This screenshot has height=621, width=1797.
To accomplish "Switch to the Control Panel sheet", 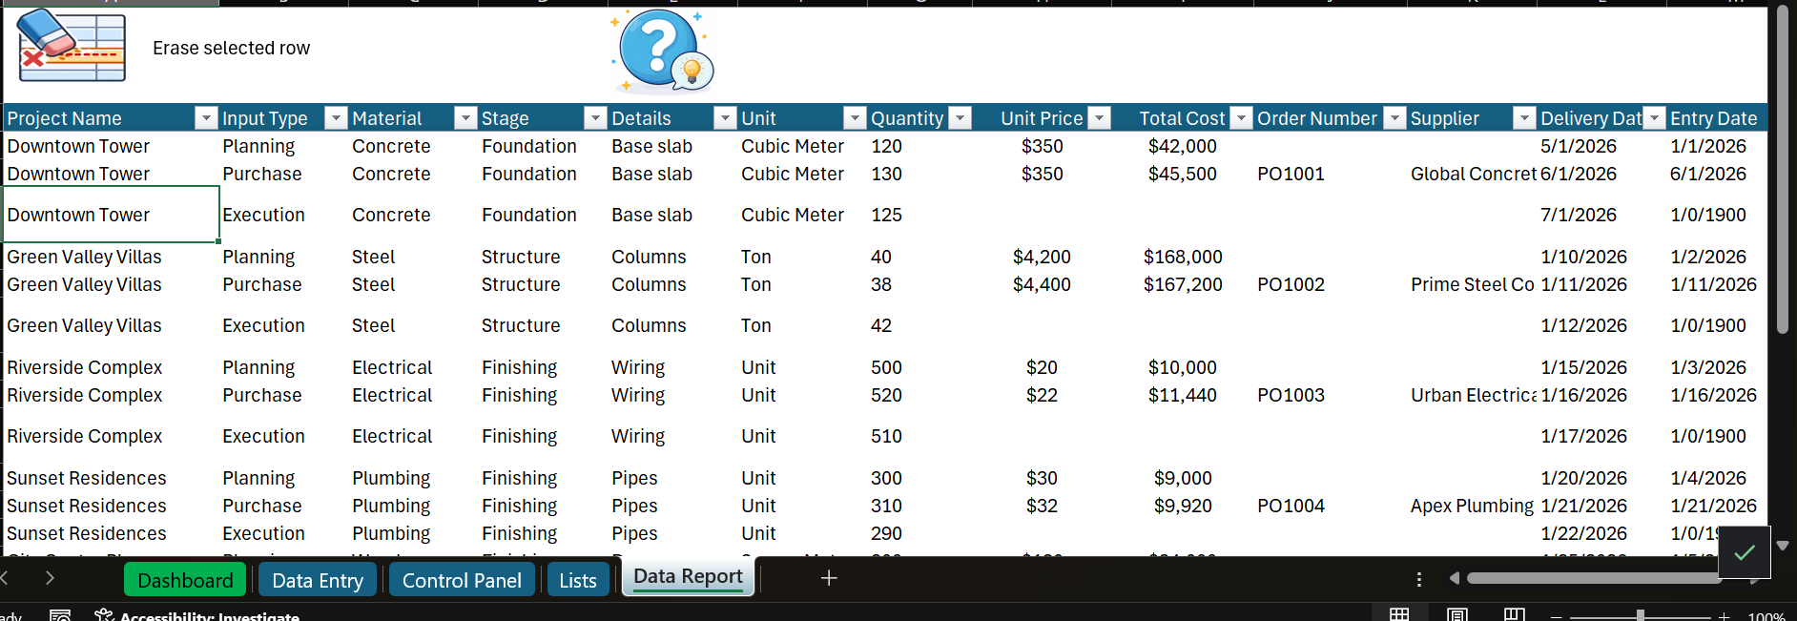I will 462,580.
